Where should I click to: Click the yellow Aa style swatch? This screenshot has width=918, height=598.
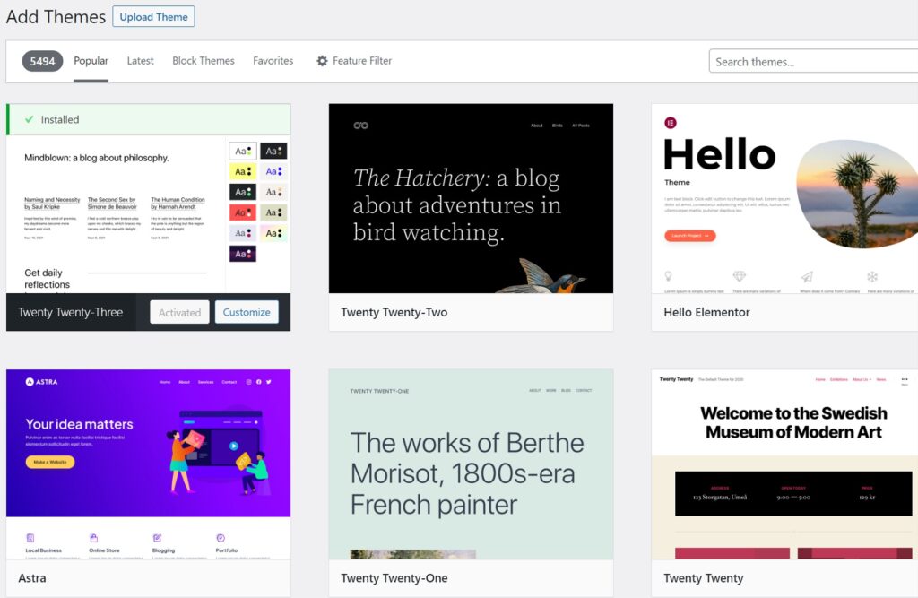coord(242,171)
